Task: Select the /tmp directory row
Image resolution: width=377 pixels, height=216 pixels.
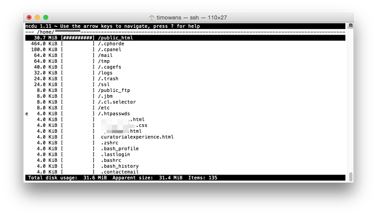Action: coord(185,61)
